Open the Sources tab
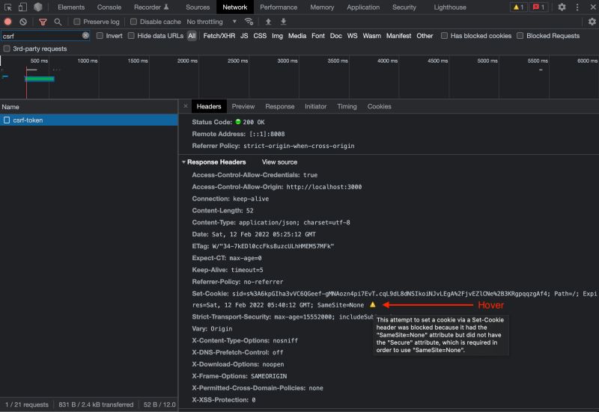 pyautogui.click(x=198, y=7)
